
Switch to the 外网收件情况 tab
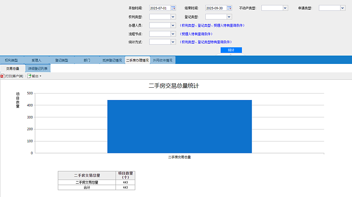pos(163,60)
